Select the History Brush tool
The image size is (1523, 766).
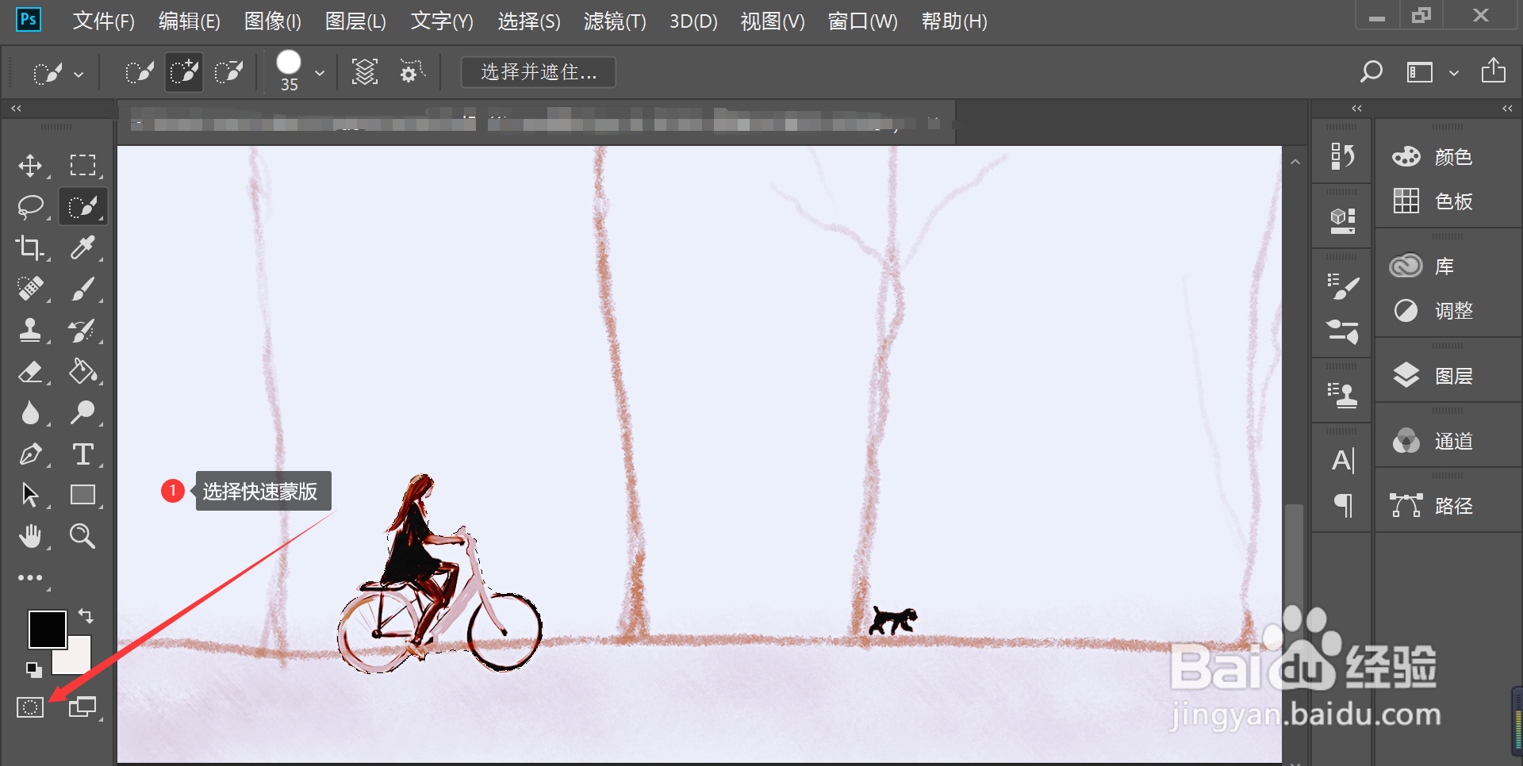(x=82, y=330)
